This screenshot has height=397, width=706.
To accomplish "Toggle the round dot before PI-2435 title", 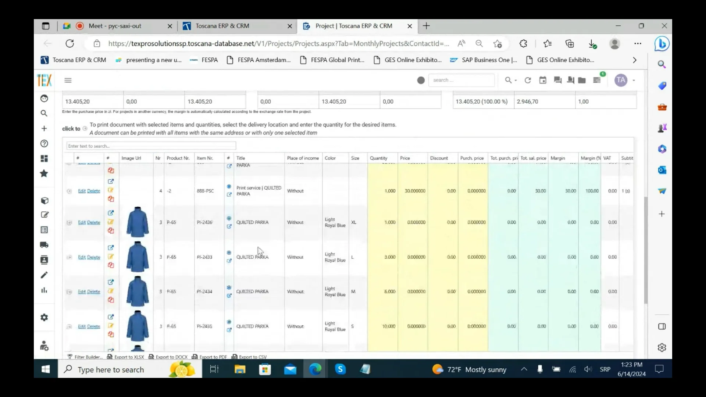I will (229, 322).
